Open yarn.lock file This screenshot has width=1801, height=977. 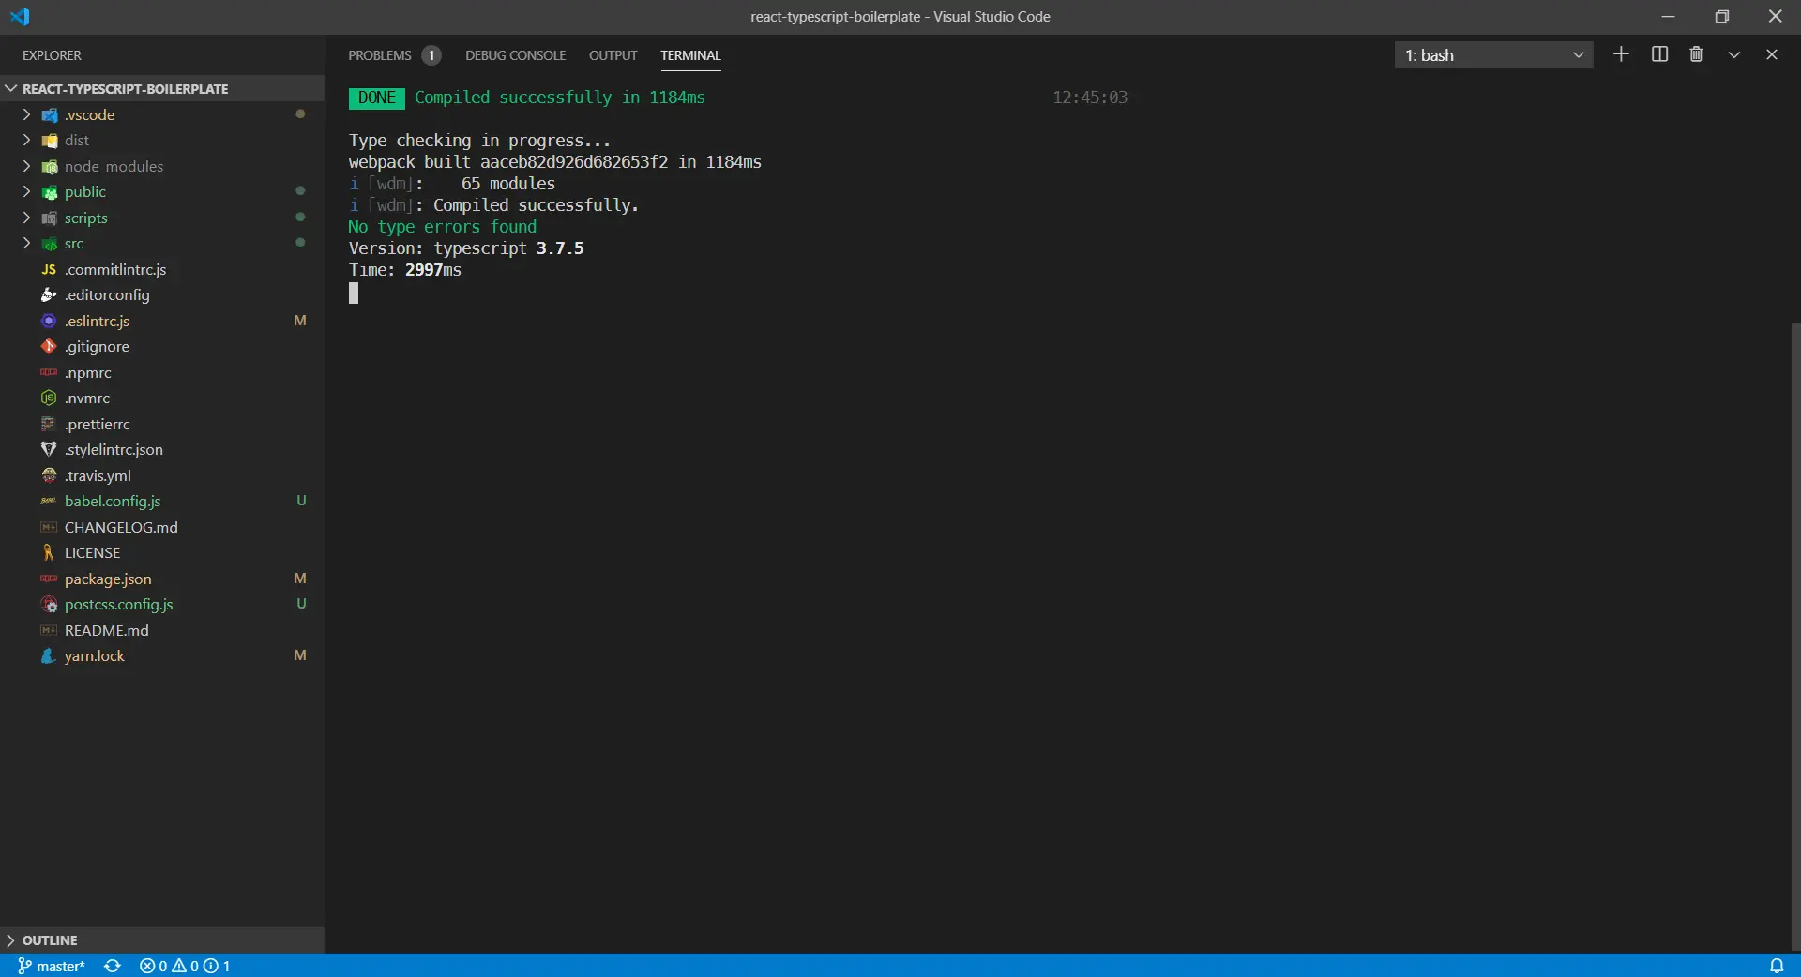162,655
